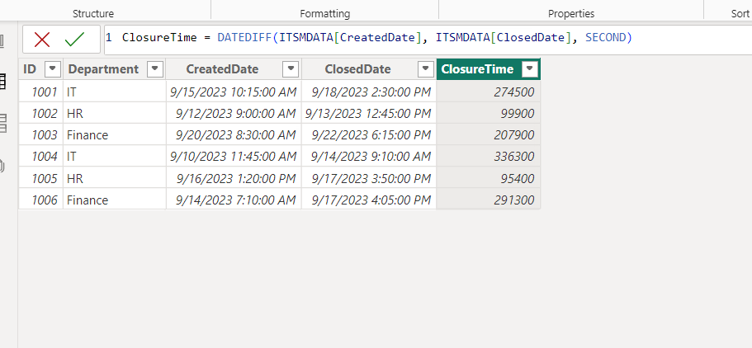Select ClosedDate 9/14/2023 9:10:00 AM
Screen dimensions: 752x348
[x=369, y=156]
